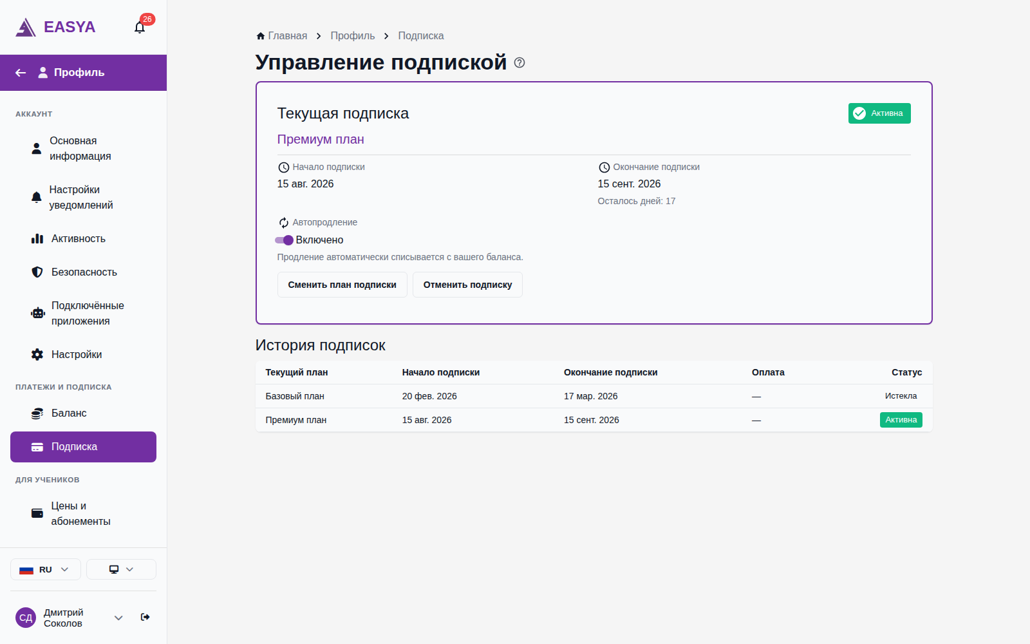Open the display theme dropdown

click(x=121, y=569)
